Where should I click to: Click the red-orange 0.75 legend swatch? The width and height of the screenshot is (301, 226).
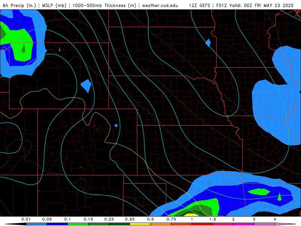pyautogui.click(x=182, y=224)
